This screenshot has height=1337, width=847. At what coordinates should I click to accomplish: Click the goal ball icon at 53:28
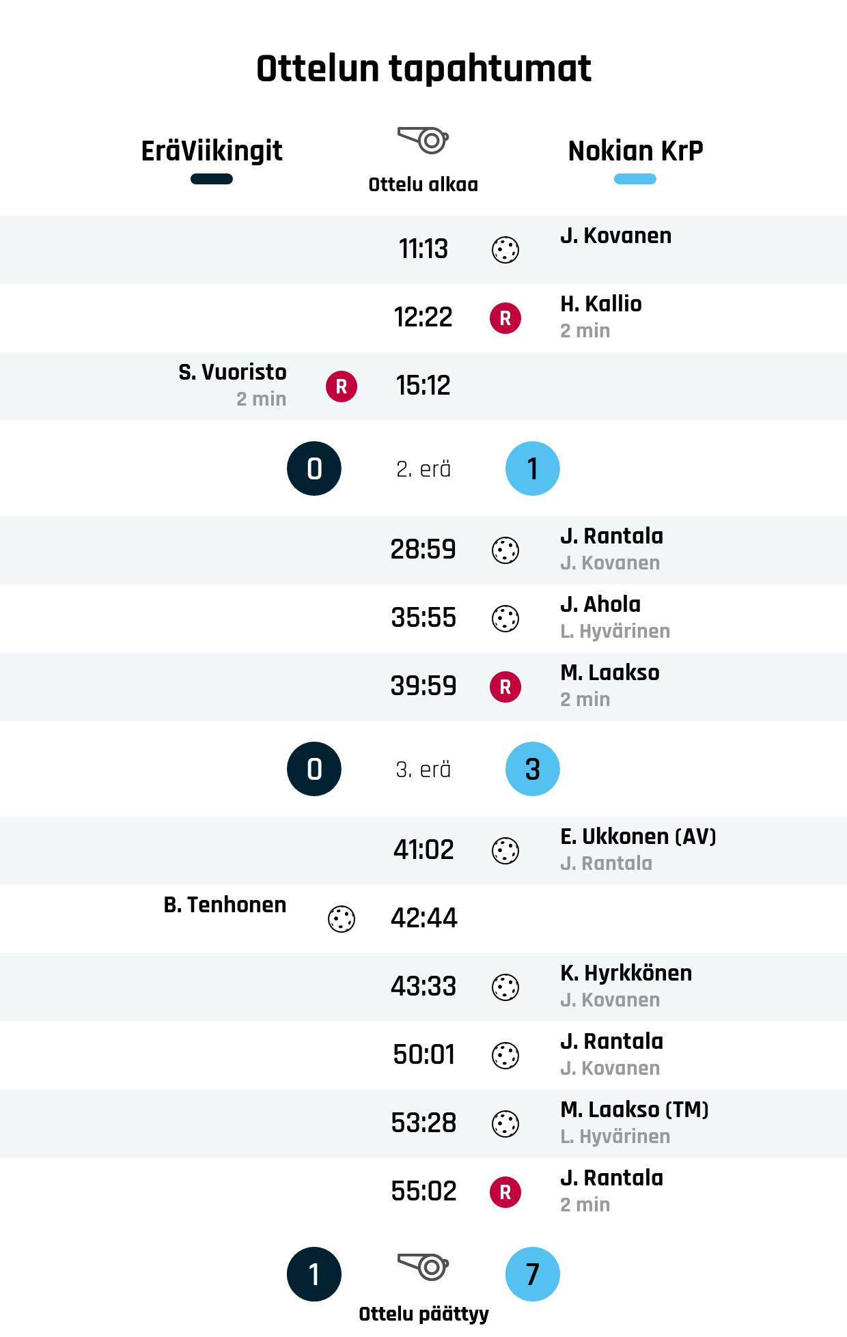(505, 1124)
